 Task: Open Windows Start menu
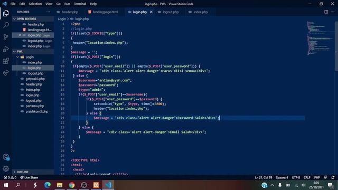click(x=6, y=185)
